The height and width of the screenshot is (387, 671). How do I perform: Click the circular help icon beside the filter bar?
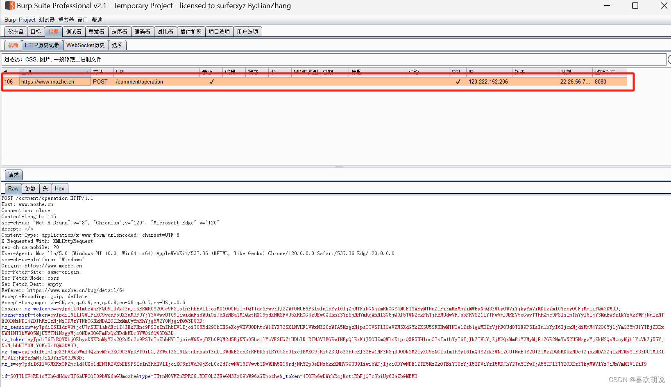(x=669, y=59)
